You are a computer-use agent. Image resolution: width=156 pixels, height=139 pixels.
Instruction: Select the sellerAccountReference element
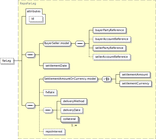pyautogui.click(x=112, y=57)
